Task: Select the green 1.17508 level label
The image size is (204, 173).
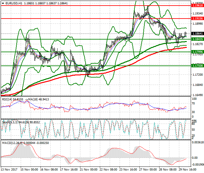Action: tap(198, 66)
